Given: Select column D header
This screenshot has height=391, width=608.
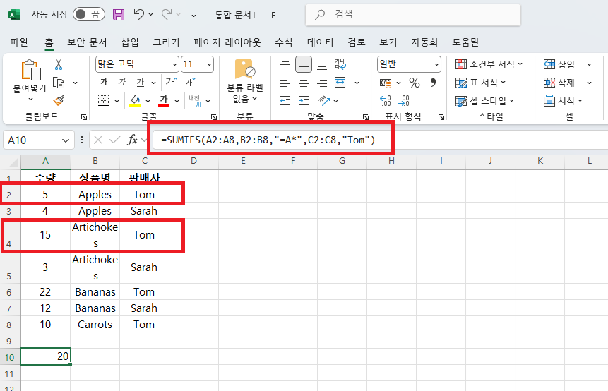Looking at the screenshot, I should [194, 161].
